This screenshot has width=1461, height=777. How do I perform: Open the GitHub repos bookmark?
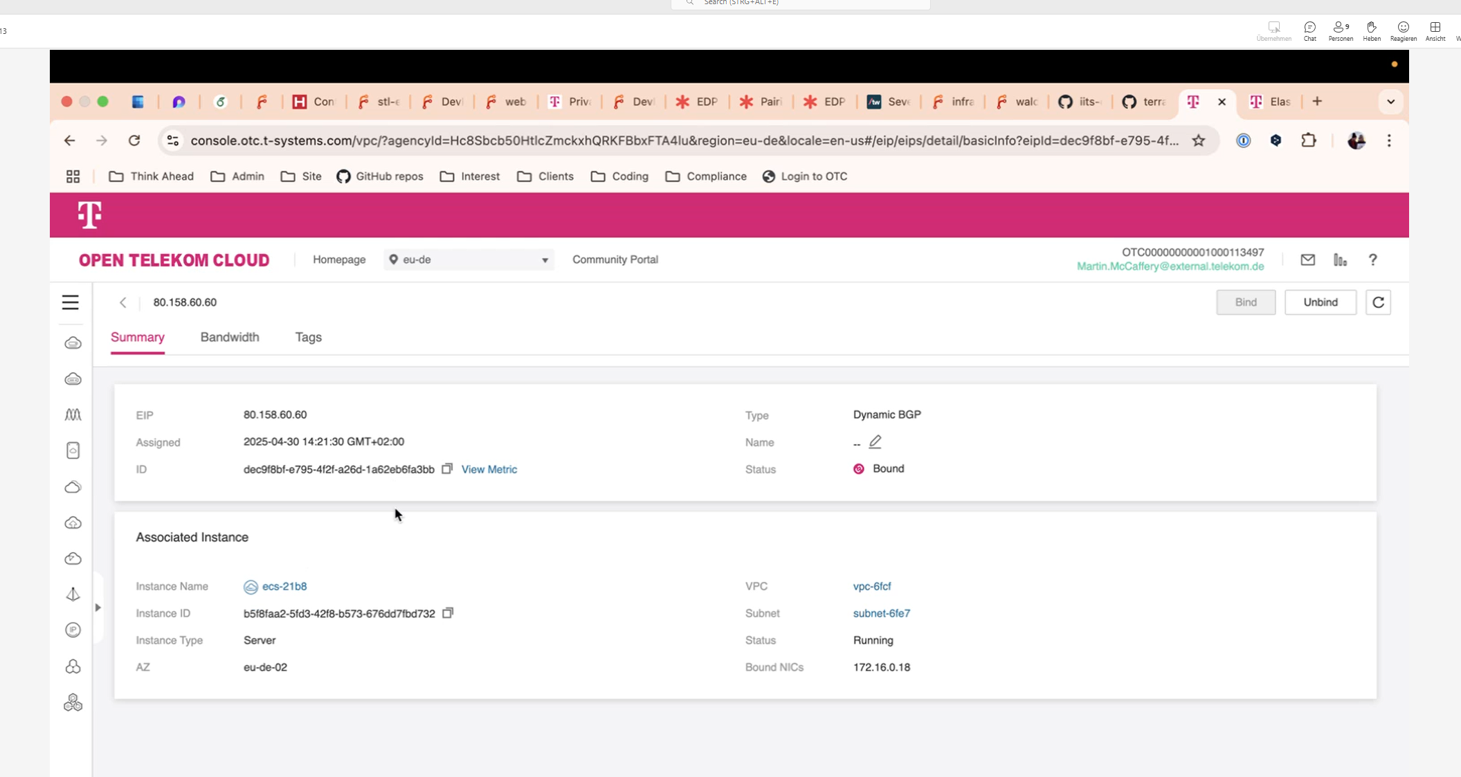pyautogui.click(x=379, y=176)
